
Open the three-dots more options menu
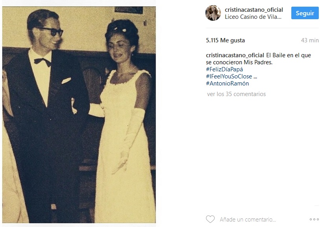(x=314, y=219)
